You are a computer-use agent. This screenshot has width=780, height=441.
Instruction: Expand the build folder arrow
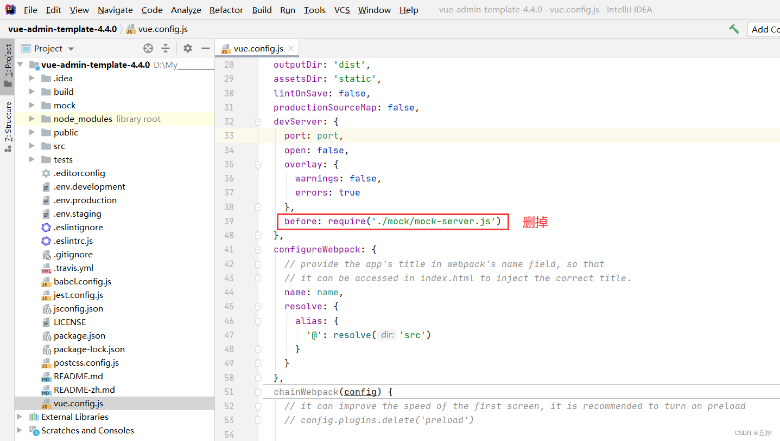pos(32,92)
